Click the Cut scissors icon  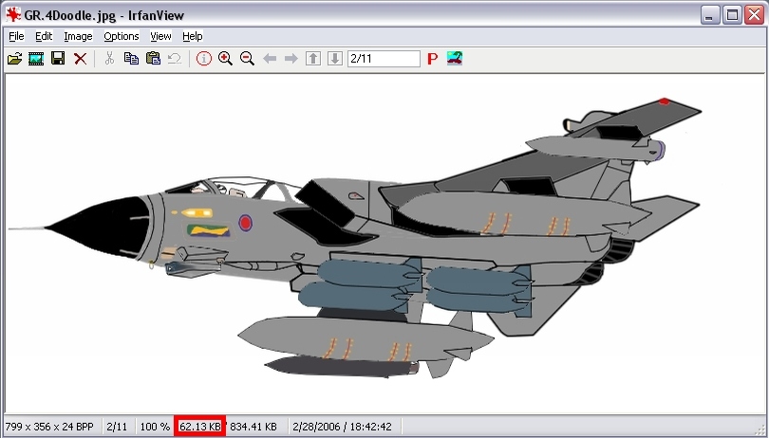[x=109, y=59]
